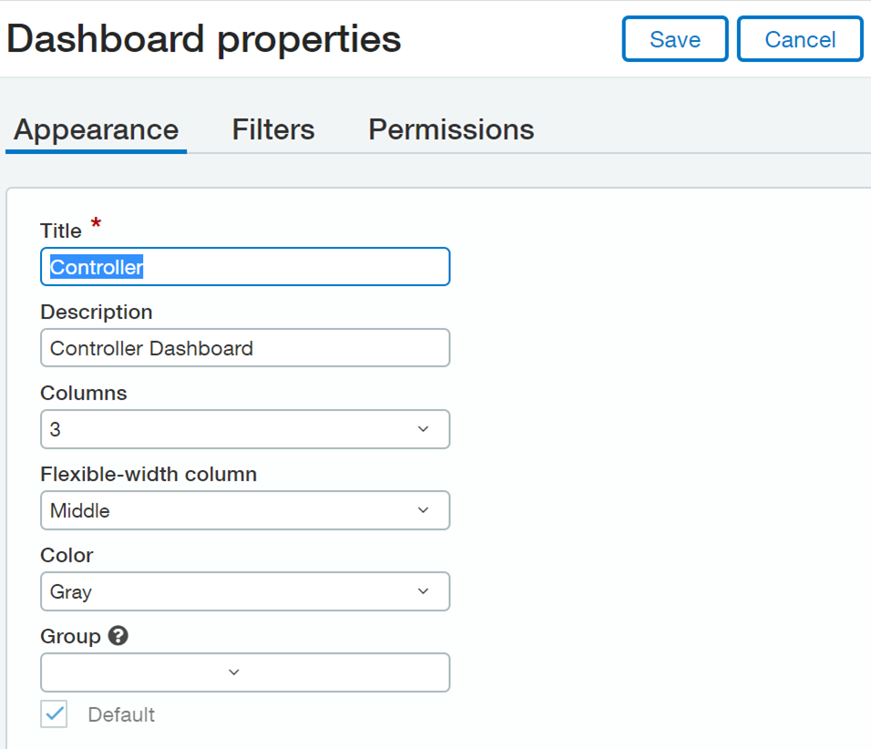The width and height of the screenshot is (871, 749).
Task: Open the Color dropdown showing Gray
Action: point(245,591)
